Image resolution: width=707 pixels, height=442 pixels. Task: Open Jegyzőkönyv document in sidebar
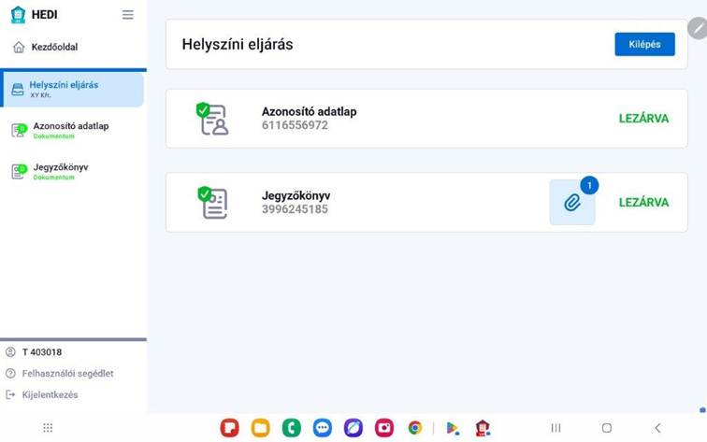[61, 171]
